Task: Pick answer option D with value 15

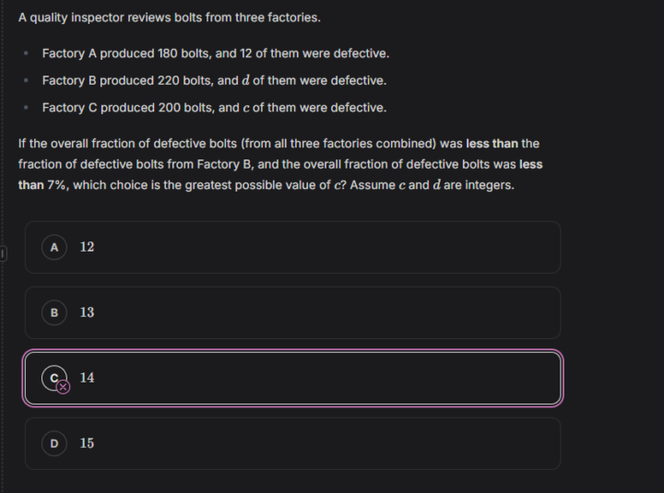Action: (x=293, y=443)
